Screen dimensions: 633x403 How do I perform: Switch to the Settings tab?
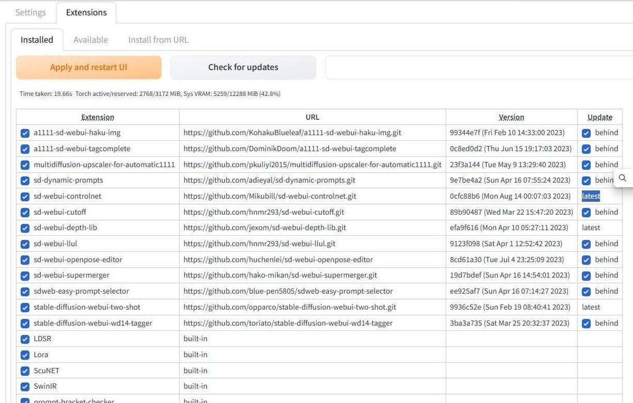[x=30, y=13]
